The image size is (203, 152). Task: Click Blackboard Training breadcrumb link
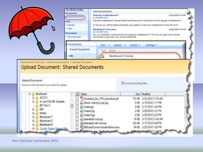tap(32, 62)
